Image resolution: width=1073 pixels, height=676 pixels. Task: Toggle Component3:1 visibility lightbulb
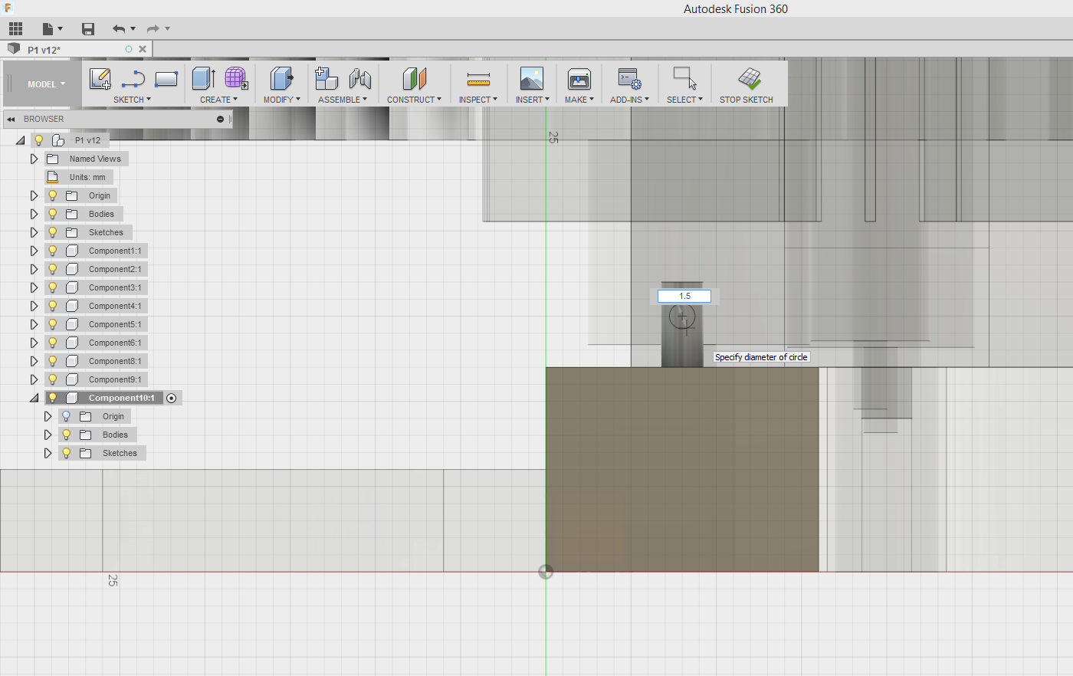(53, 287)
